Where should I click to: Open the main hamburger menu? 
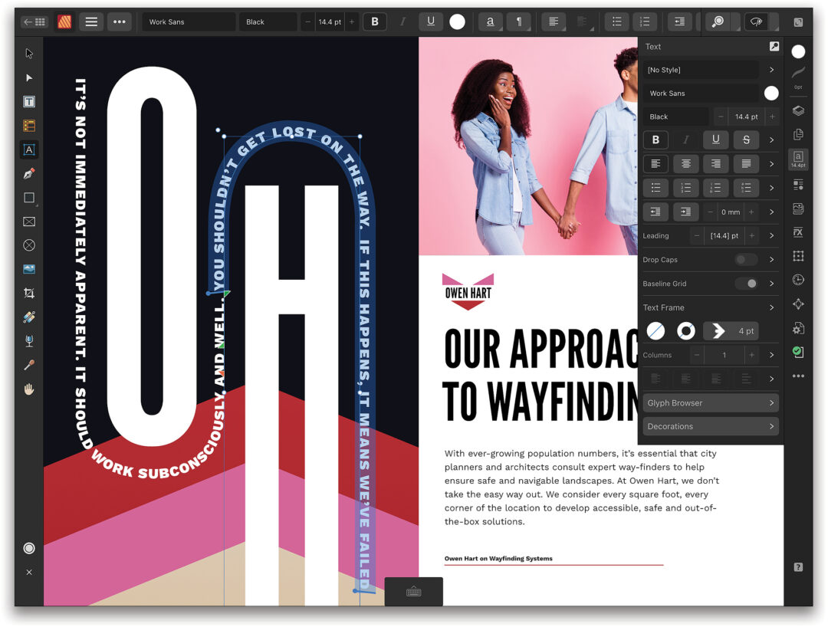pos(91,21)
